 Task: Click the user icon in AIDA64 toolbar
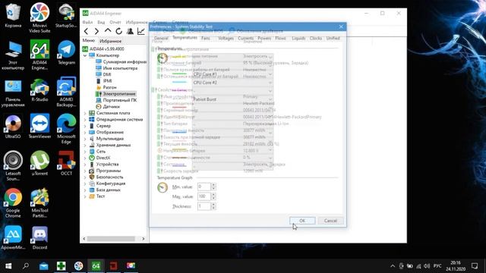[130, 31]
